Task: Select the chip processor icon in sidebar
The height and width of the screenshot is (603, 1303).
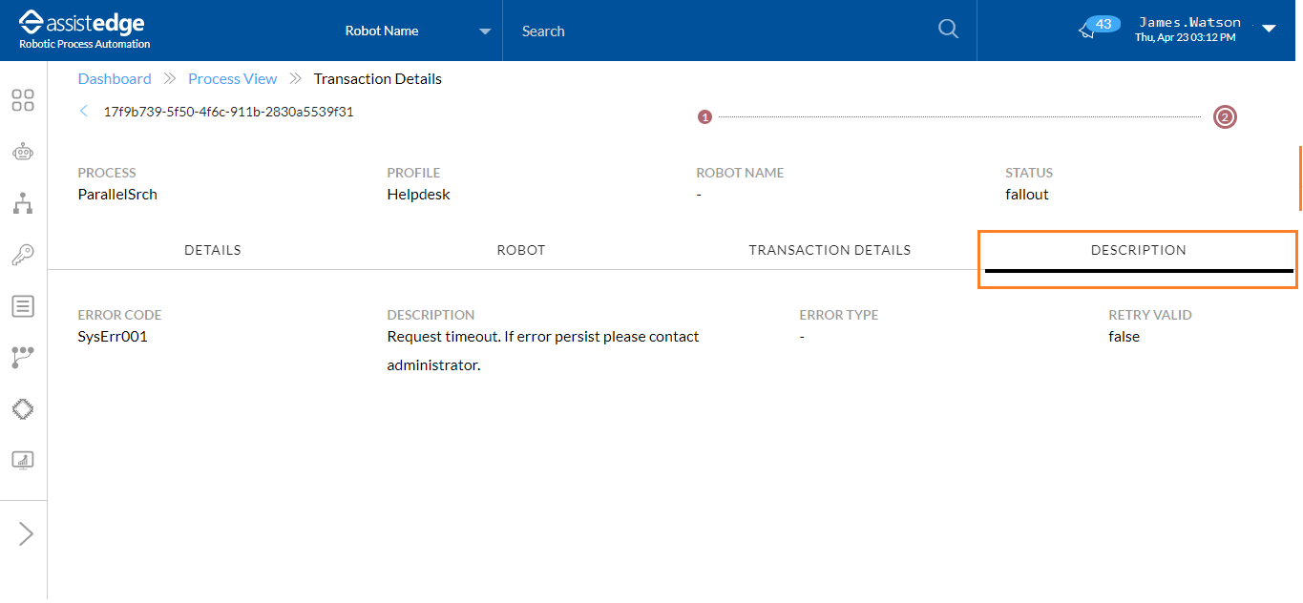Action: (23, 409)
